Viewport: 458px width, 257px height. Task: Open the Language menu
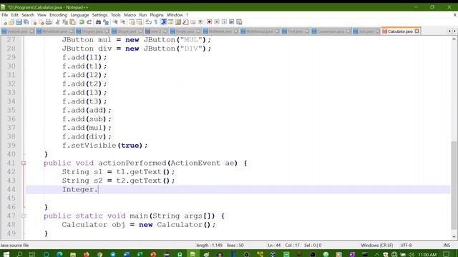(79, 15)
